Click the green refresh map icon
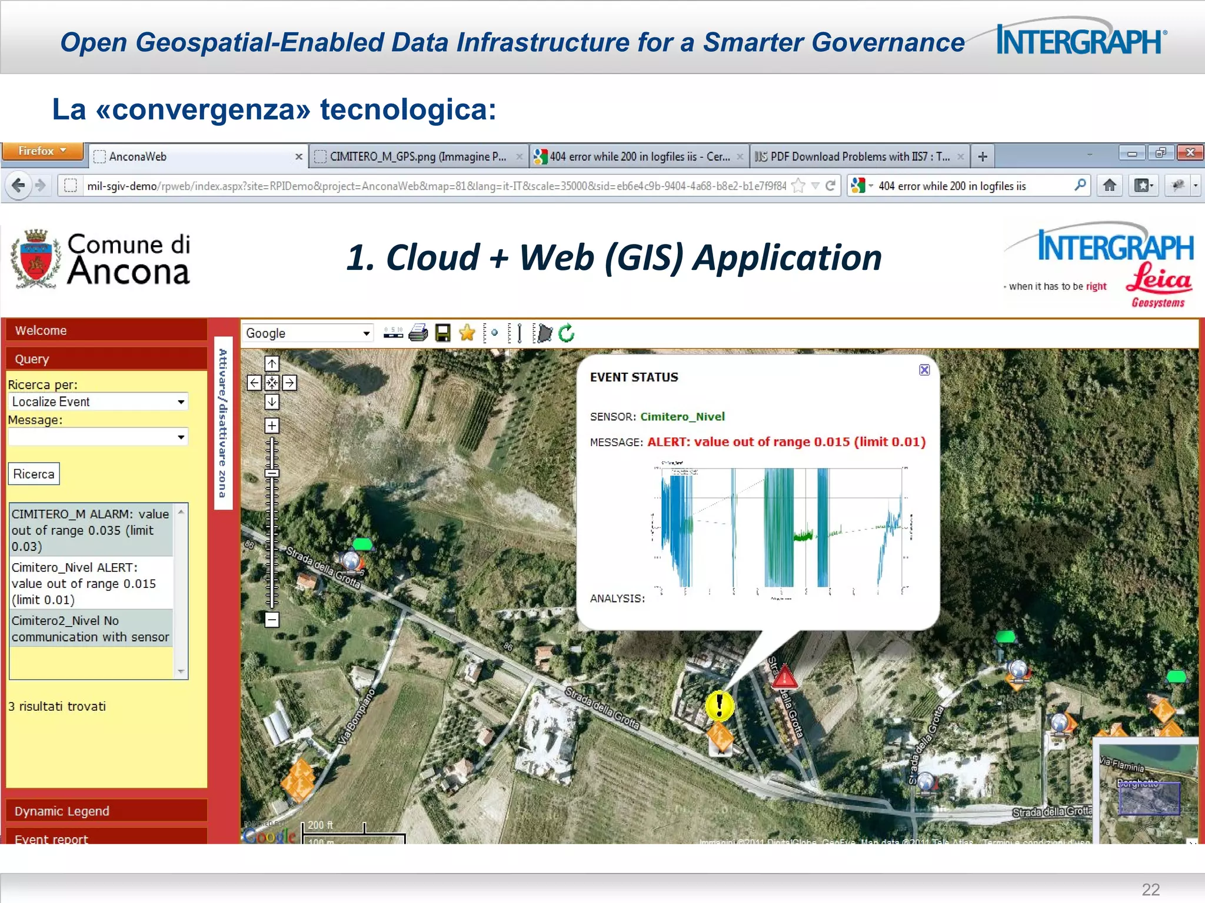Screen dimensions: 1205x903 coord(567,333)
